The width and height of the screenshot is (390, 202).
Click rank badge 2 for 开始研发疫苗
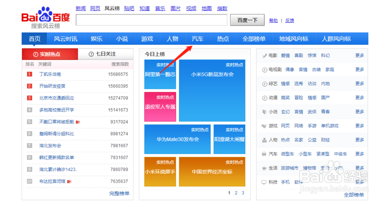(30, 86)
